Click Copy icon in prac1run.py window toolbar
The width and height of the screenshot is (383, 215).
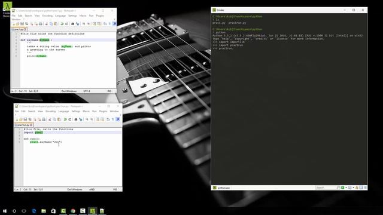(x=54, y=119)
